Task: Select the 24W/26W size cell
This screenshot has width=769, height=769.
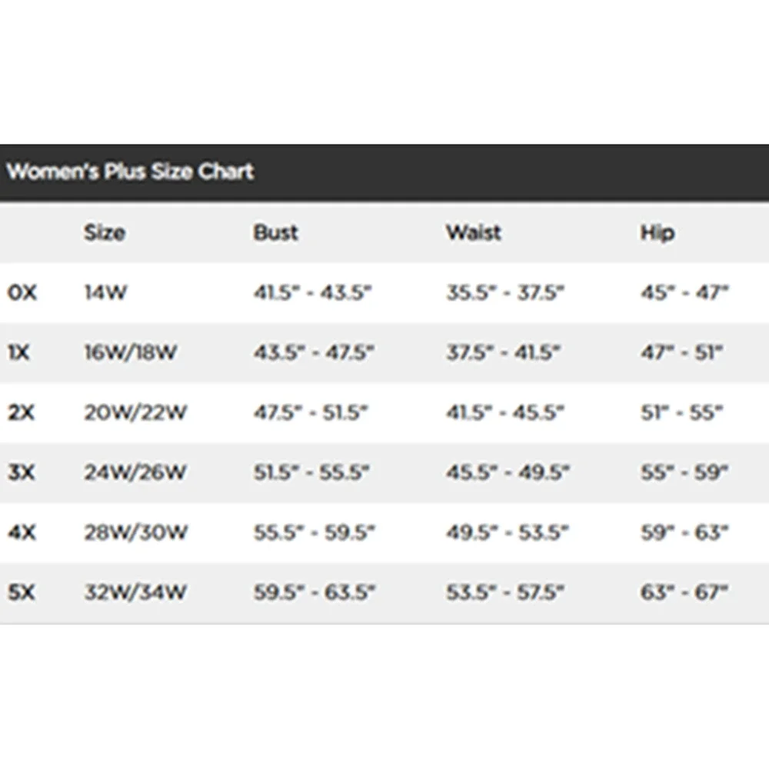Action: tap(135, 472)
